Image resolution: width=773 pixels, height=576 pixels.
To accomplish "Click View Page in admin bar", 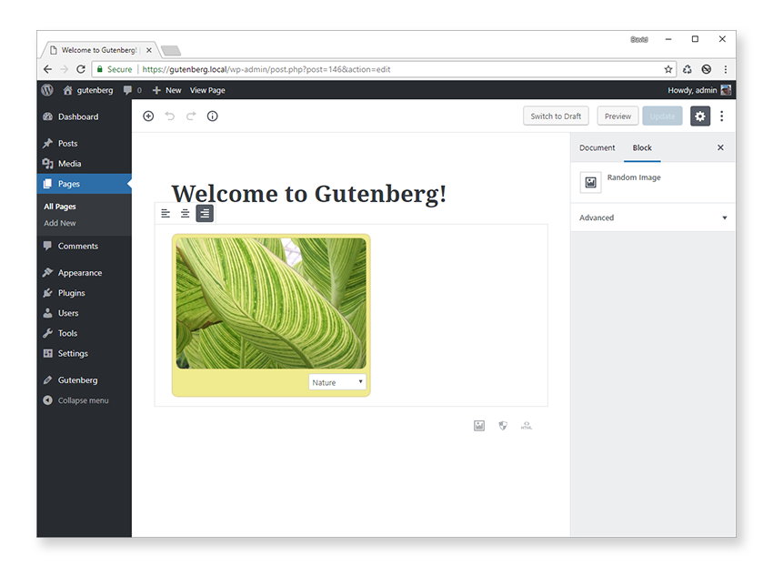I will (207, 90).
